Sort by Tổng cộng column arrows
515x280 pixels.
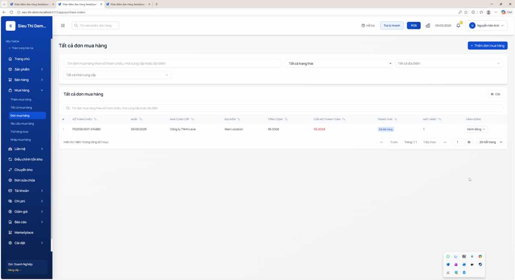click(x=286, y=119)
